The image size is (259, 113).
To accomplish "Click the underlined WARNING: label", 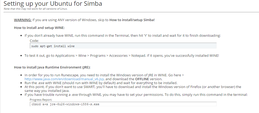I will pyautogui.click(x=23, y=20).
